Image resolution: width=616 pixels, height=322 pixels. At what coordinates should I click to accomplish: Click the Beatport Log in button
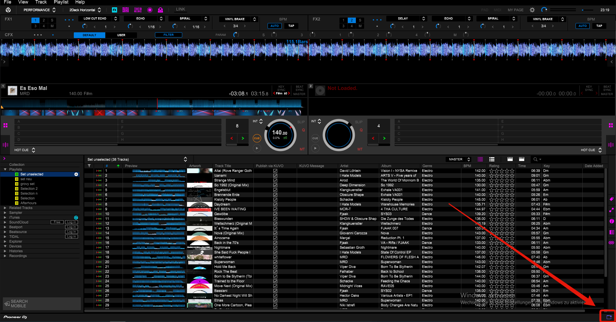(72, 227)
